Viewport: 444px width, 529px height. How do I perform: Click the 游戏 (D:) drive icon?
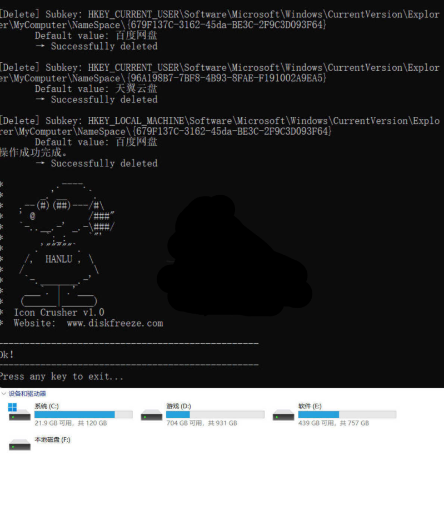151,414
